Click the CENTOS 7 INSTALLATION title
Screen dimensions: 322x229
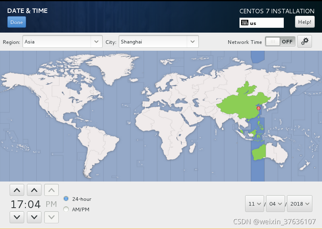[277, 11]
